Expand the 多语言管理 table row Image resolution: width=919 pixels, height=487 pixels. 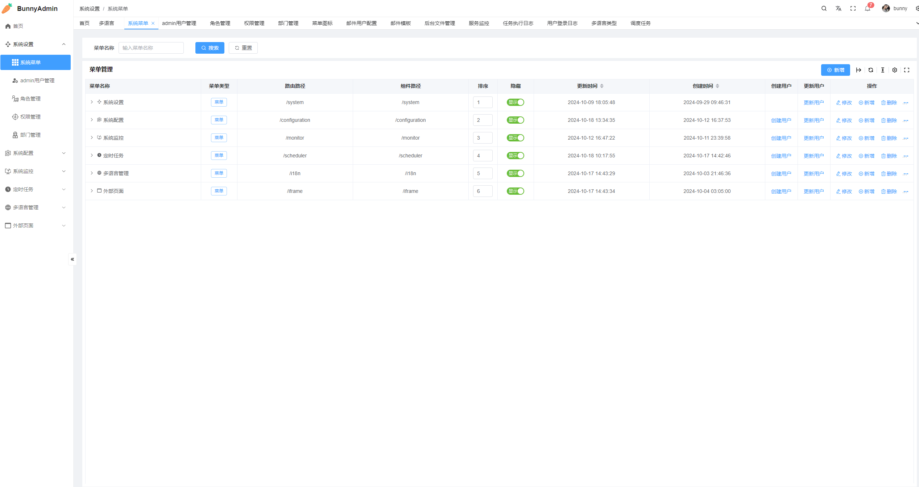[x=92, y=173]
